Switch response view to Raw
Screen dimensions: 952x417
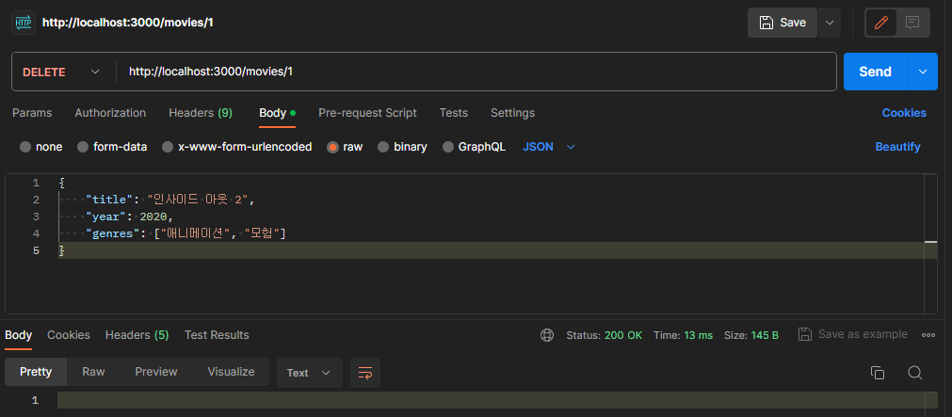point(93,372)
